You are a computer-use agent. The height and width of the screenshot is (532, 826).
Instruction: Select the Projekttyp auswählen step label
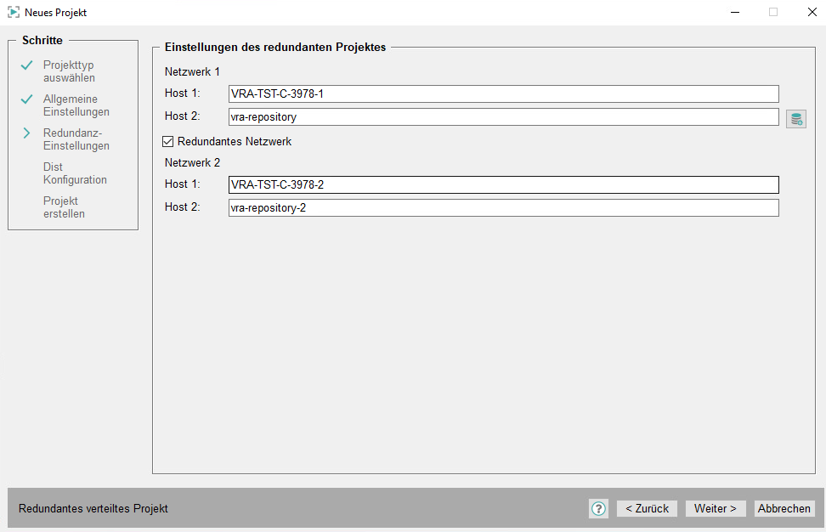pyautogui.click(x=69, y=71)
